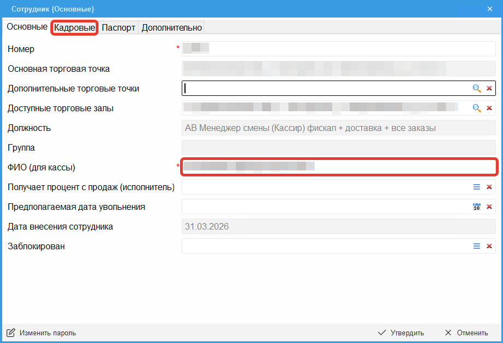Clear the Предполагаемая дата увольнения date
503x343 pixels.
coord(489,207)
